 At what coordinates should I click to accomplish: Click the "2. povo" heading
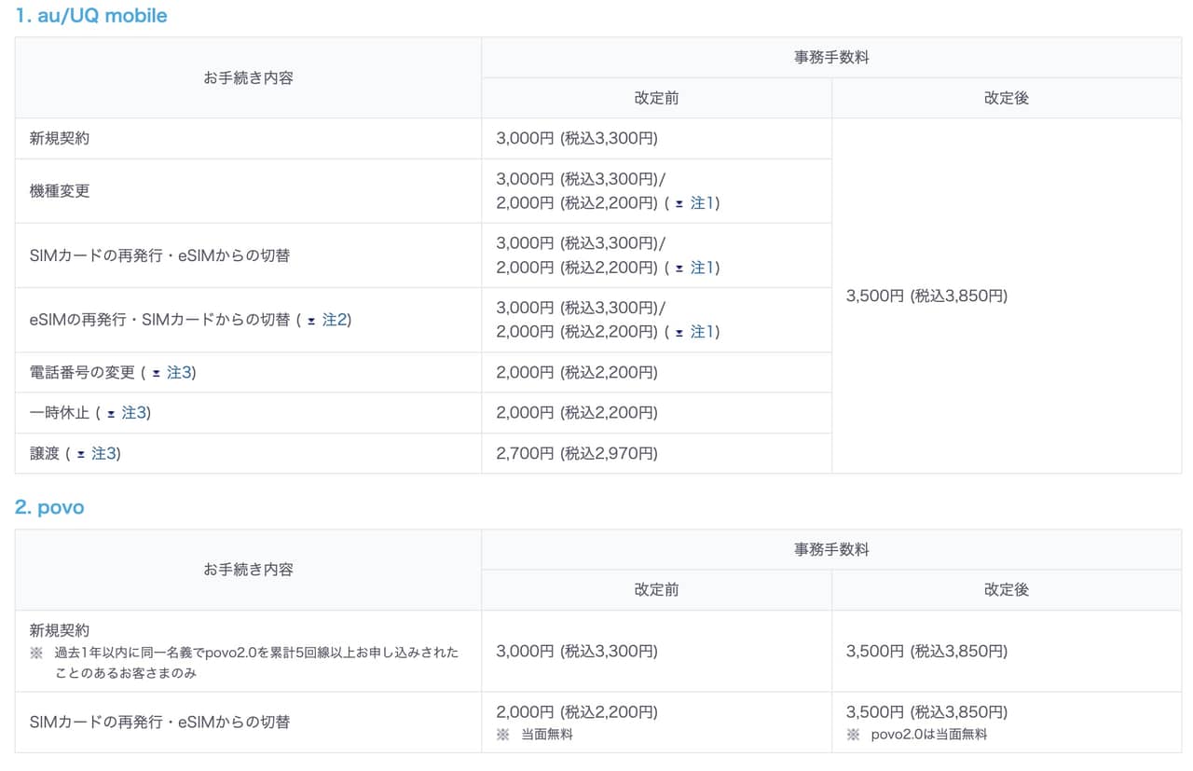point(49,507)
